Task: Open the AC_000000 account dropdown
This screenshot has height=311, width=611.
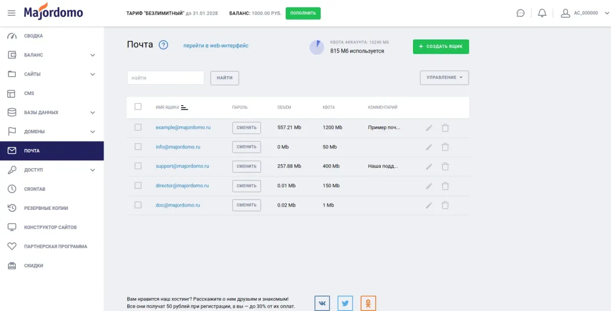Action: tap(584, 13)
